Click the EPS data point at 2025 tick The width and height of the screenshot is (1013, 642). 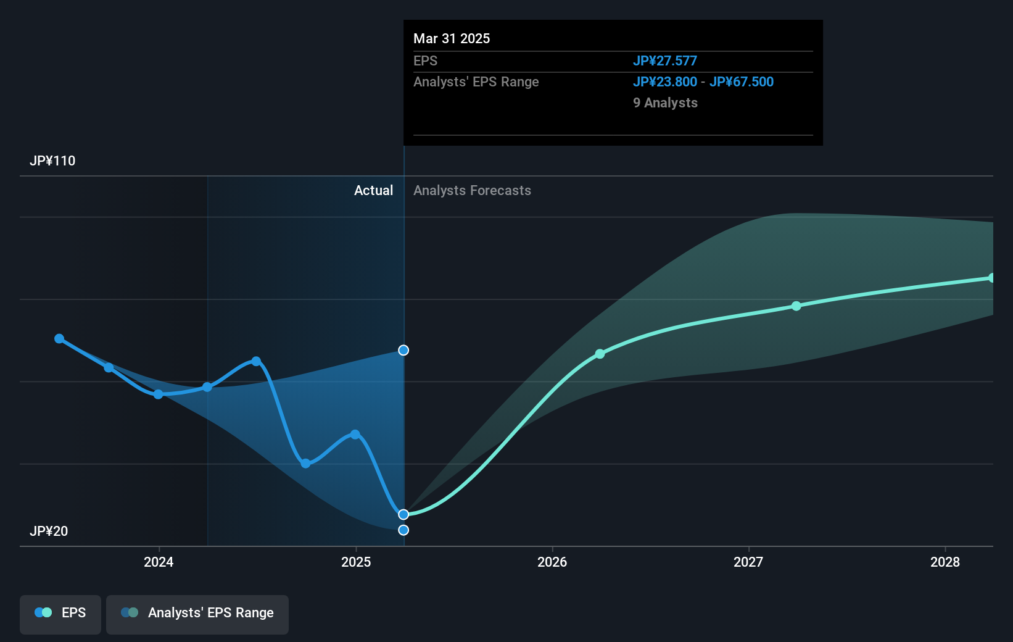coord(355,435)
